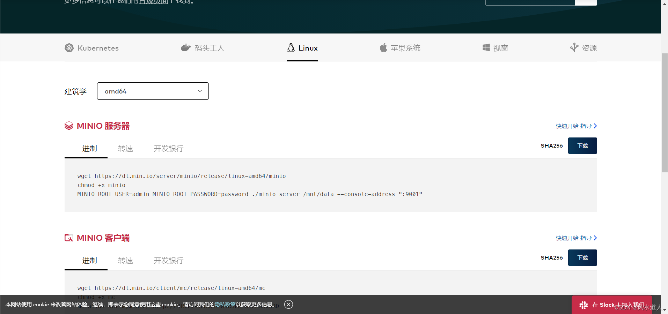The height and width of the screenshot is (314, 668).
Task: Open the amd64 architecture dropdown
Action: click(153, 91)
